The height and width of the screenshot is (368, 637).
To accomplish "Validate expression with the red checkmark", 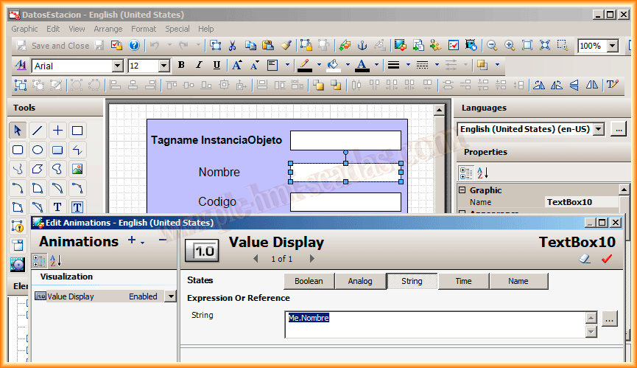I will coord(607,259).
